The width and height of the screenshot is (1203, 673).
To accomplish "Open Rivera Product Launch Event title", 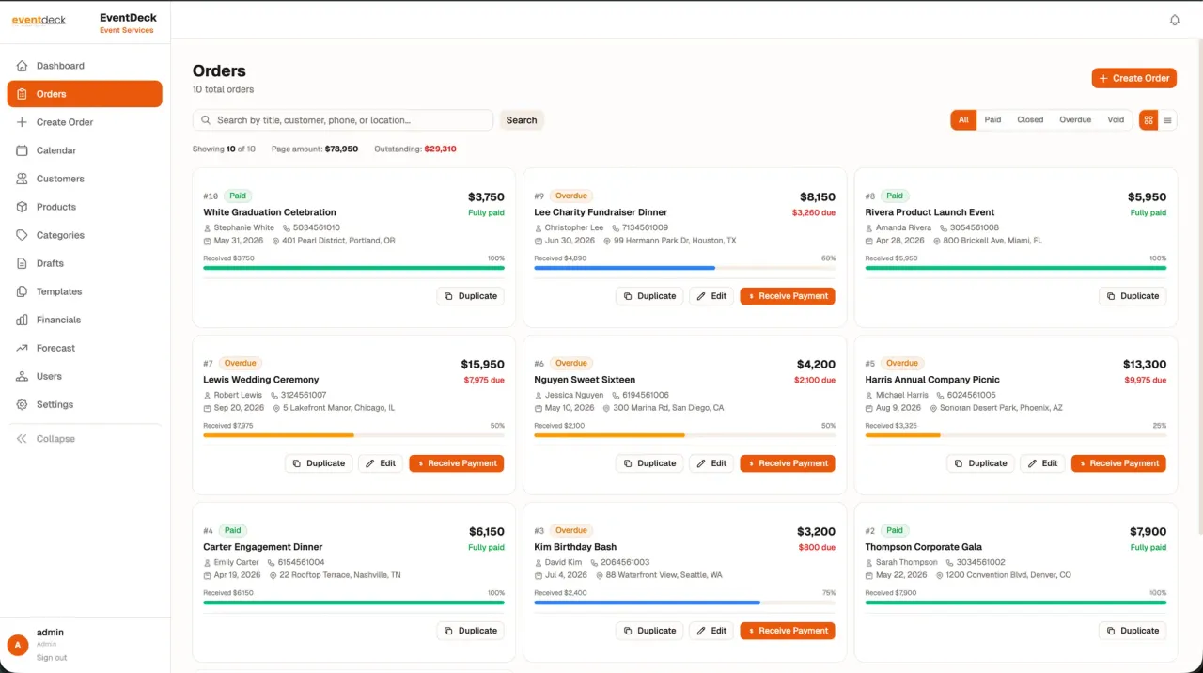I will tap(930, 212).
